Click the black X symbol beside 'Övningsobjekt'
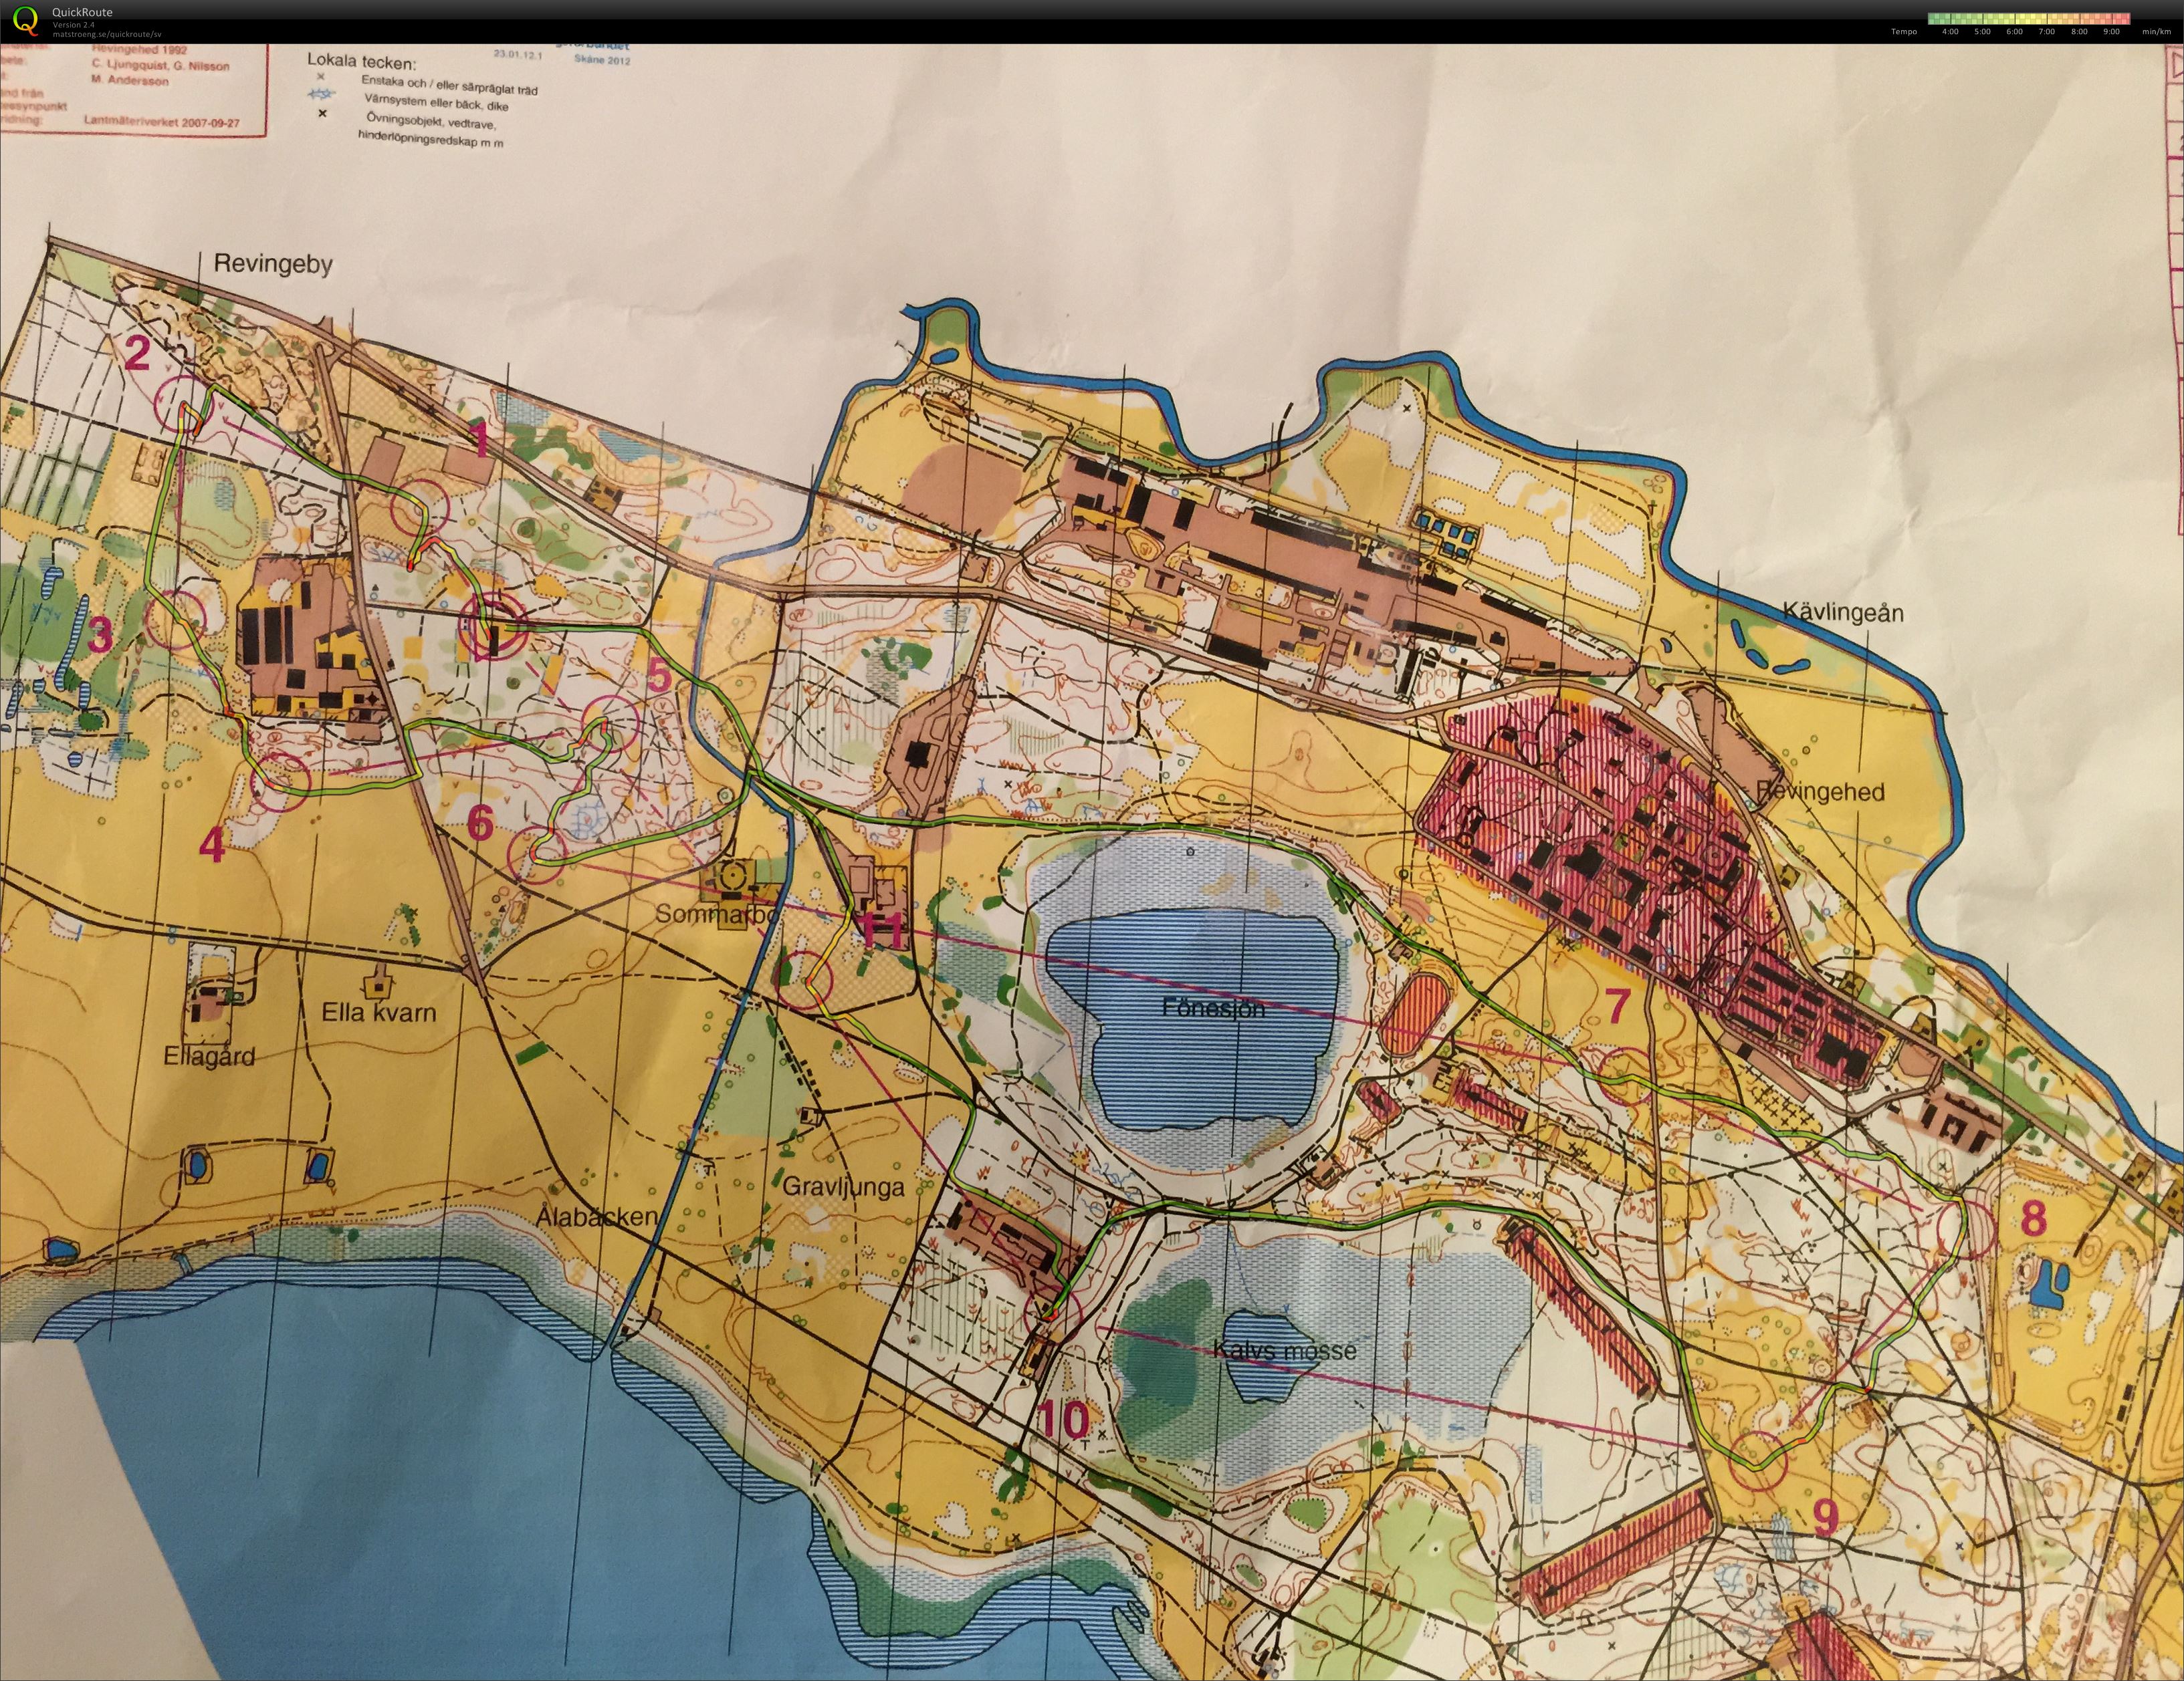Screen dimensions: 2184x1681 [322, 113]
